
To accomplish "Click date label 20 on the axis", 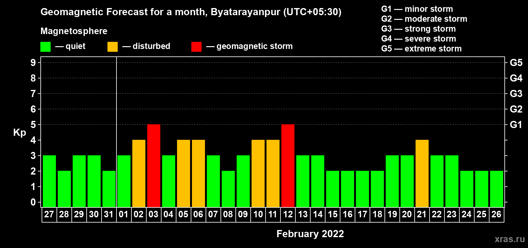I will (x=407, y=214).
